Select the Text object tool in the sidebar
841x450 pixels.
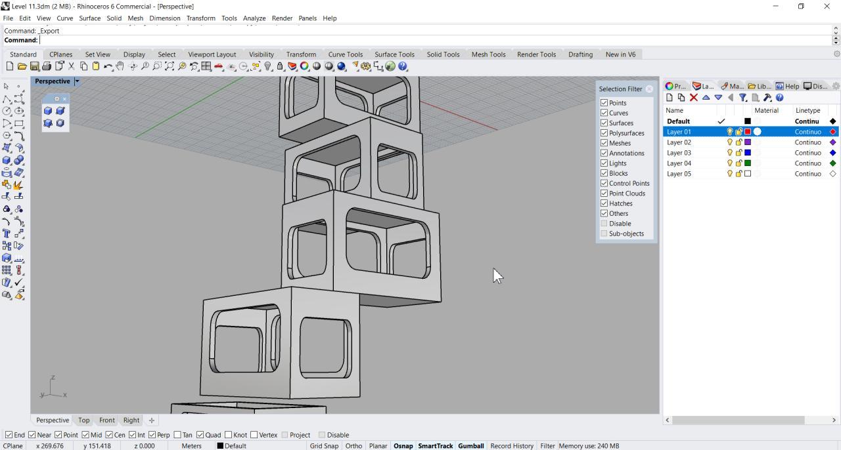point(7,234)
